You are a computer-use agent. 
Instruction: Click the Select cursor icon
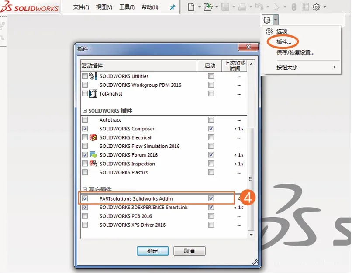(x=276, y=7)
